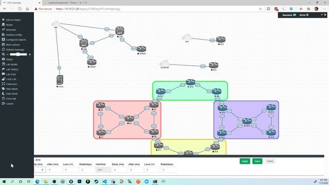This screenshot has height=185, width=329.
Task: Click the Error notifications counter
Action: 304,15
